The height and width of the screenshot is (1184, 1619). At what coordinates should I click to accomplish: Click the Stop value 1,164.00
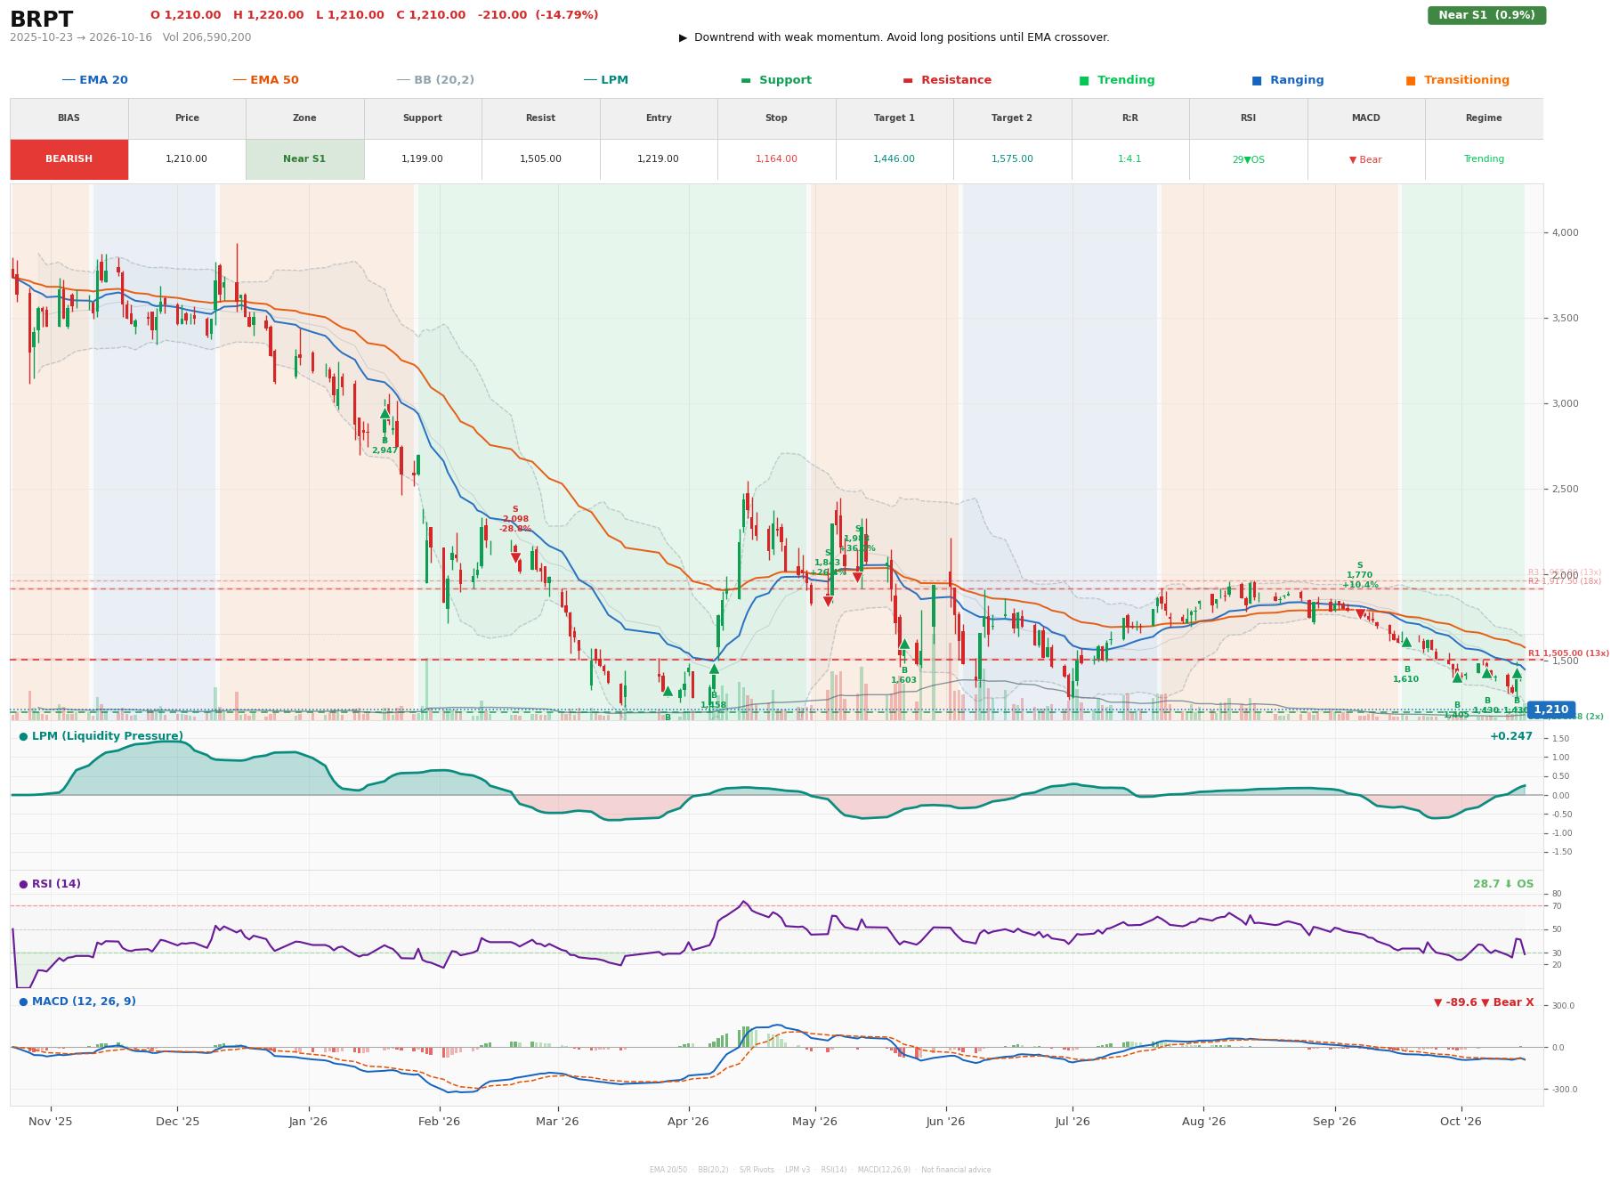click(776, 159)
